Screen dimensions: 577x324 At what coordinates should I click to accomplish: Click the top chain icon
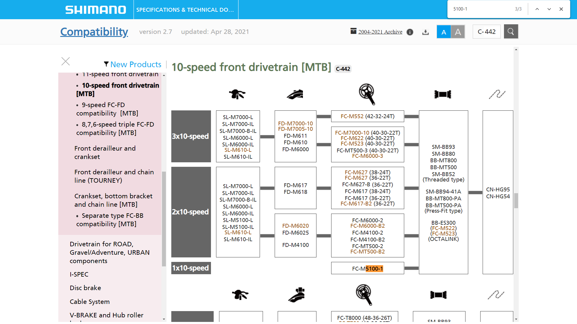coord(497,94)
